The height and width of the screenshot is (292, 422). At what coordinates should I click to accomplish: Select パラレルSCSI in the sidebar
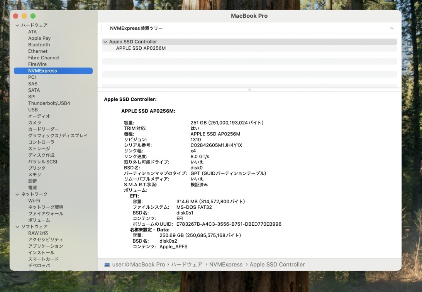tap(42, 162)
